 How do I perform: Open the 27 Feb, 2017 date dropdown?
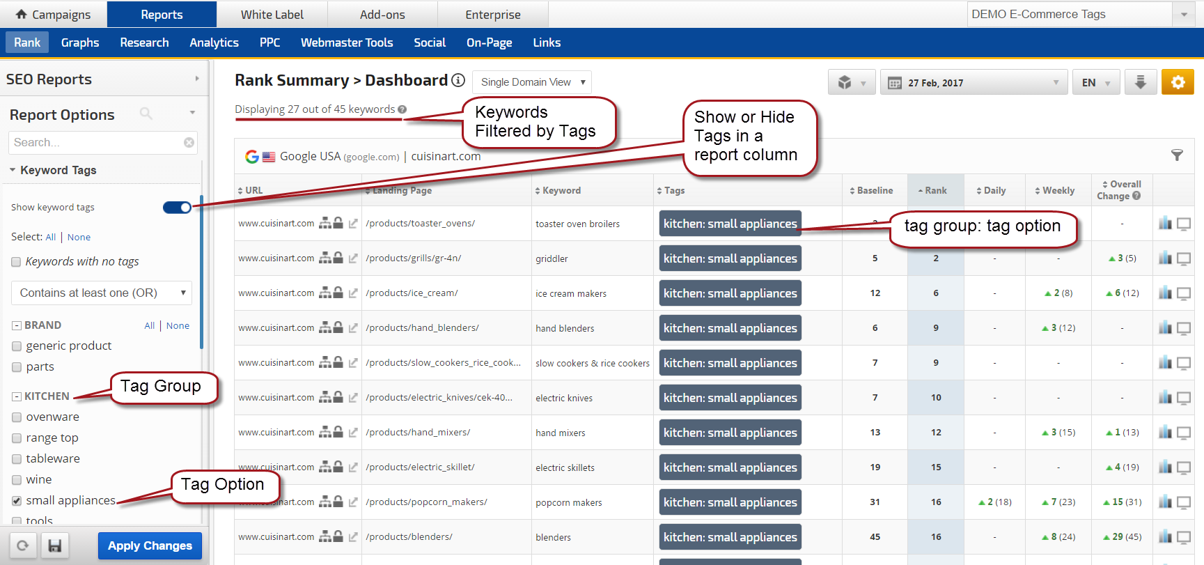coord(973,83)
